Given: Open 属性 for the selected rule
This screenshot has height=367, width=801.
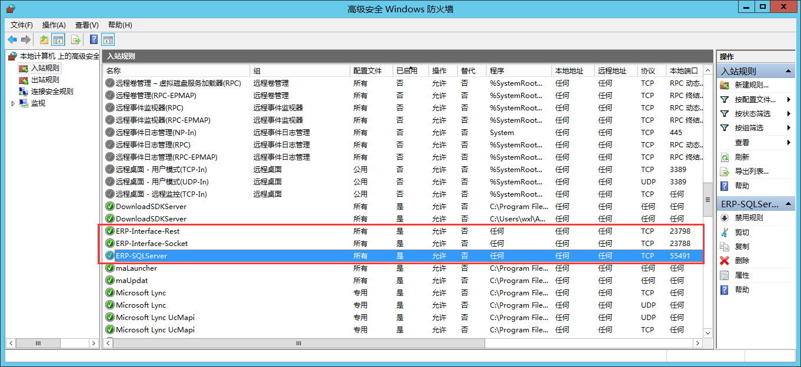Looking at the screenshot, I should (x=742, y=275).
